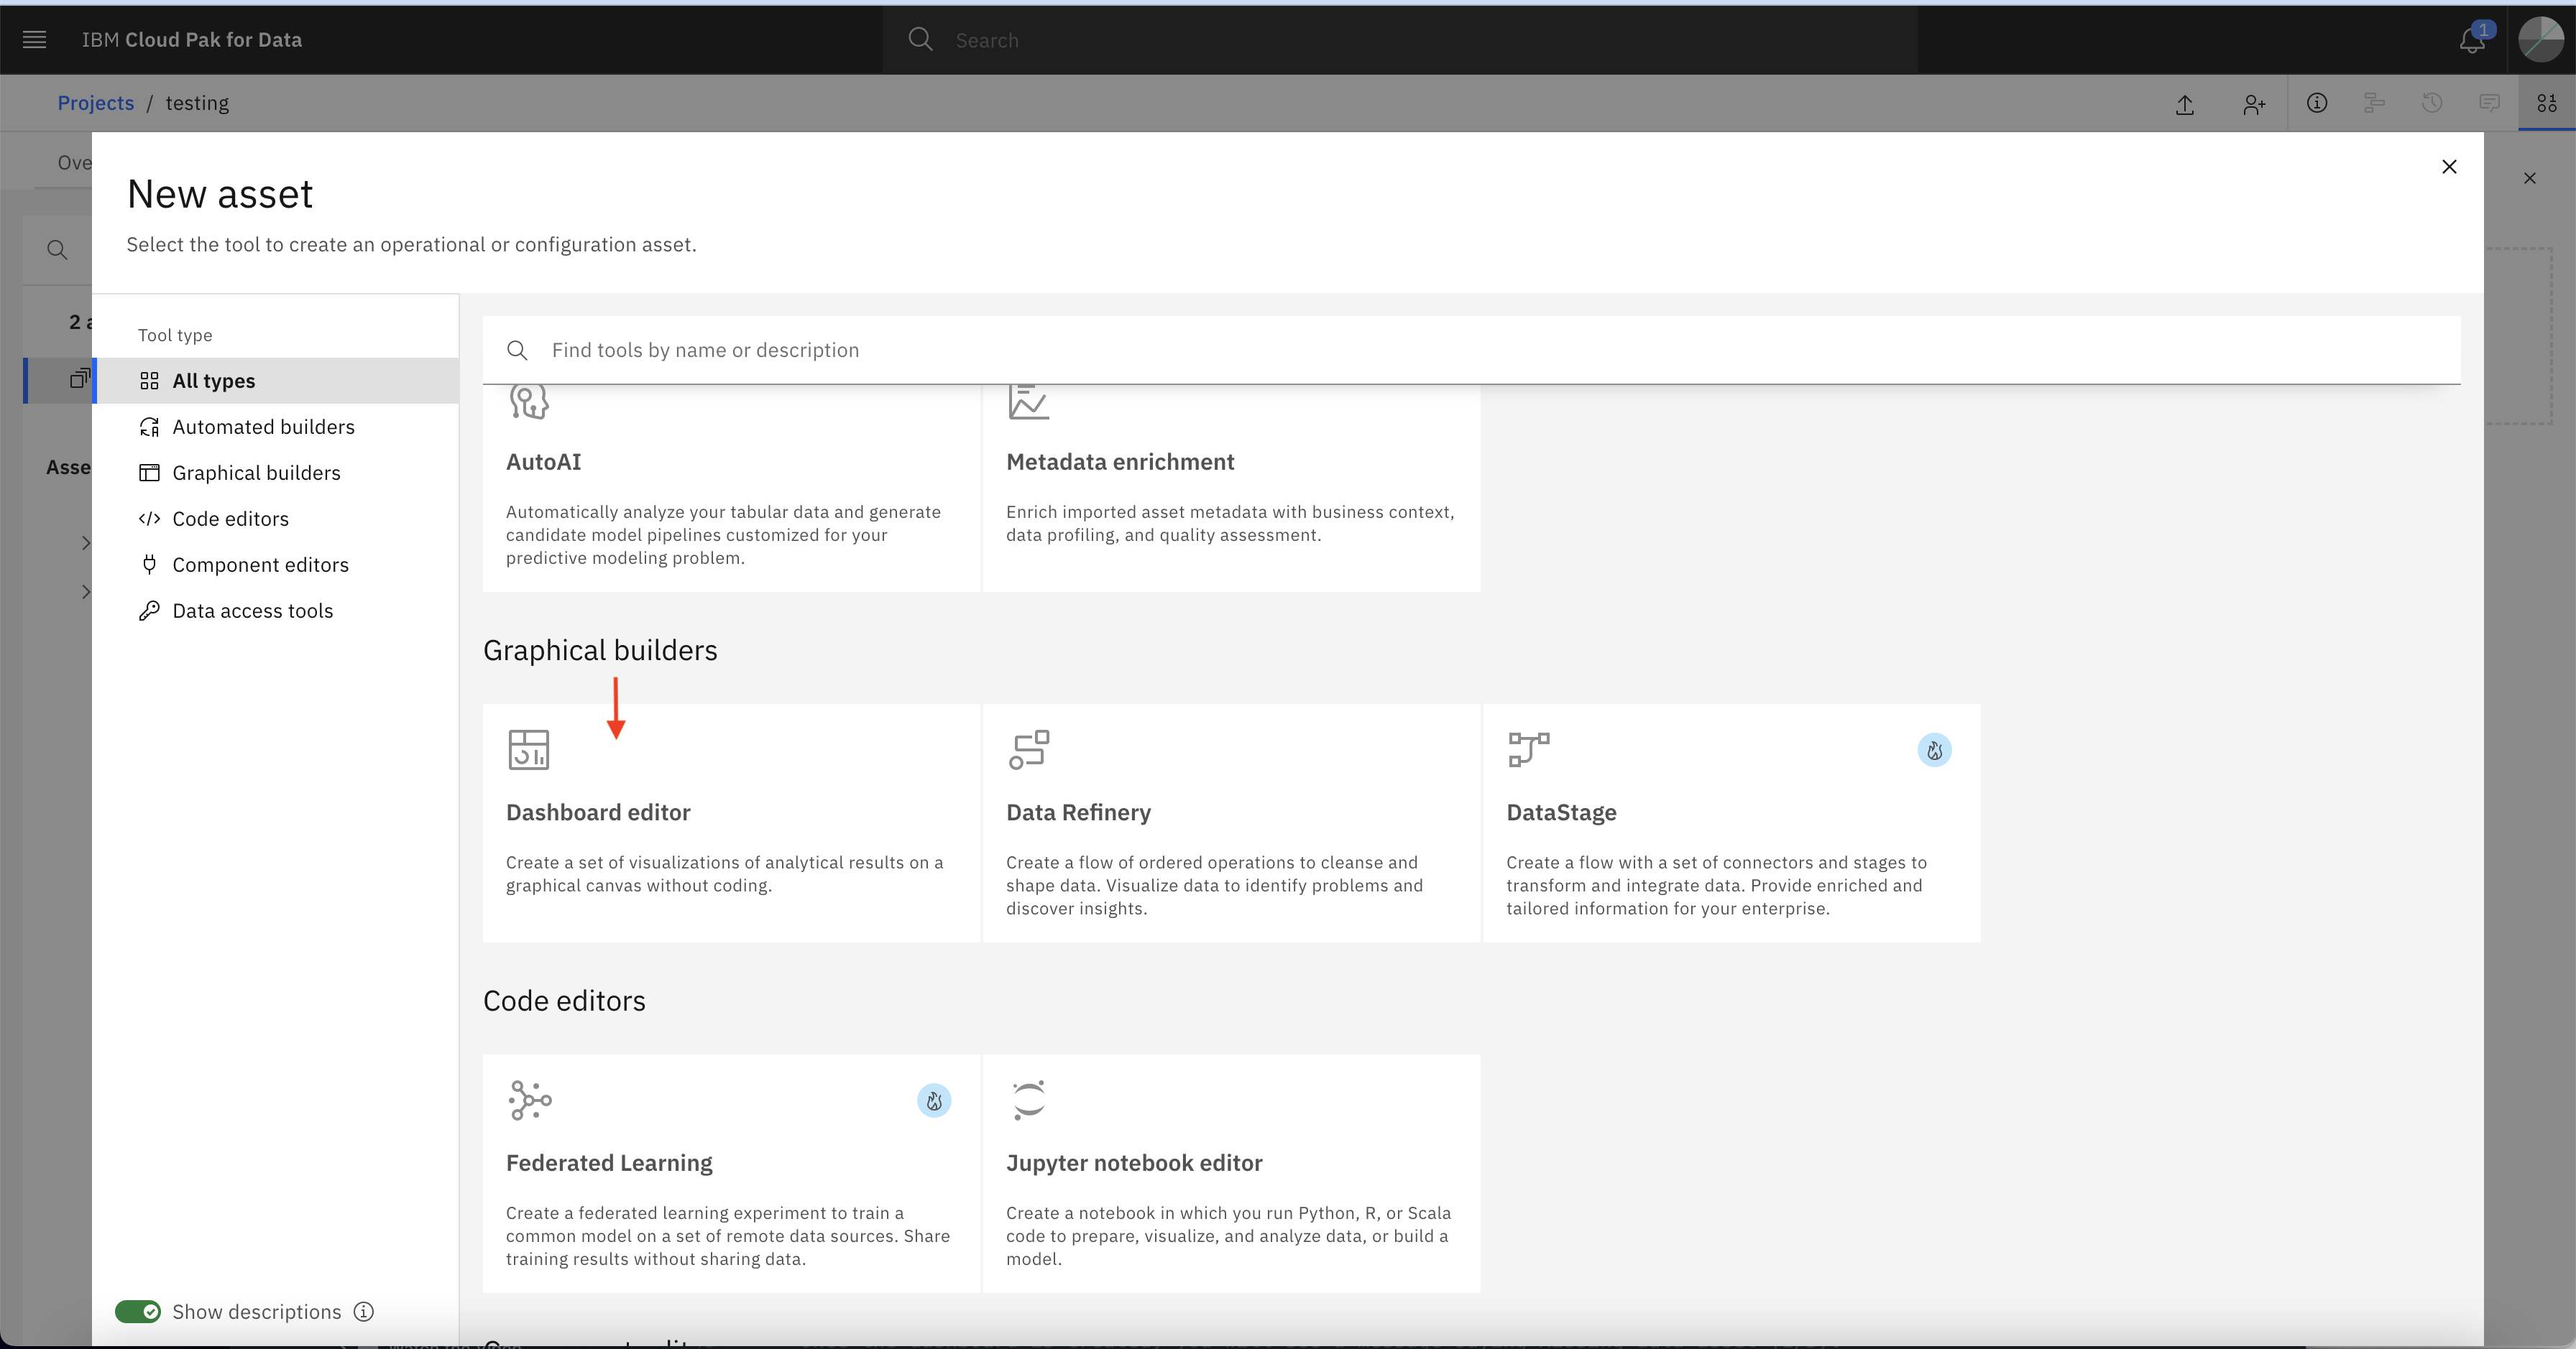2576x1349 pixels.
Task: Select Code editors filter
Action: tap(276, 519)
